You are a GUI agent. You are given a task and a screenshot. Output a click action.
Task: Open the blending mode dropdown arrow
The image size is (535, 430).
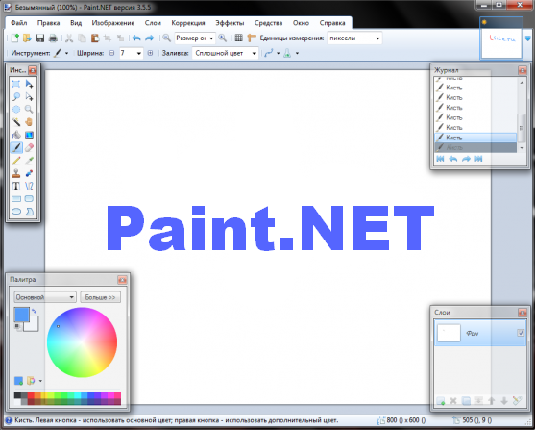click(297, 53)
